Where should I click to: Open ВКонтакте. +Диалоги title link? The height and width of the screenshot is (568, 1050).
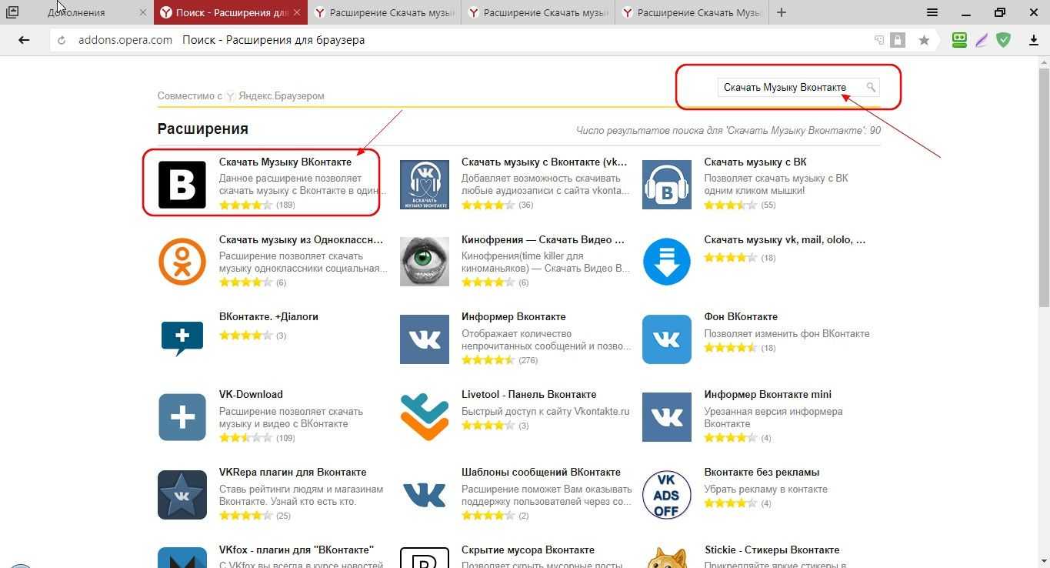(268, 316)
